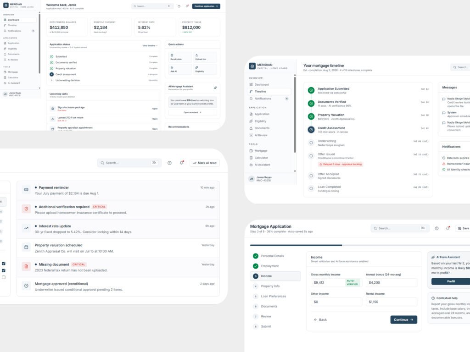
Task: Click the Continue application button
Action: (206, 6)
